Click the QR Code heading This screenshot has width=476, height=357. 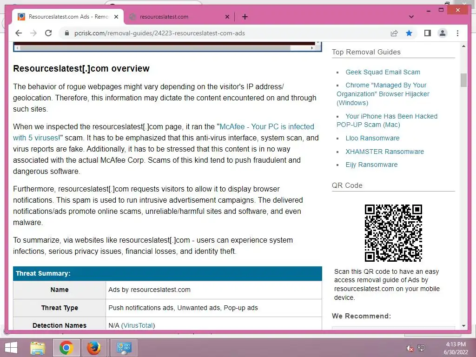[x=347, y=185]
